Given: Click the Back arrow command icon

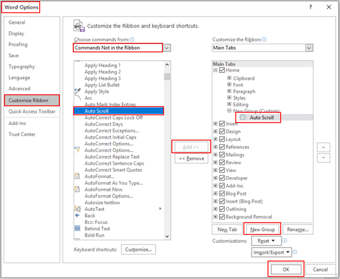Looking at the screenshot, I should click(x=77, y=215).
